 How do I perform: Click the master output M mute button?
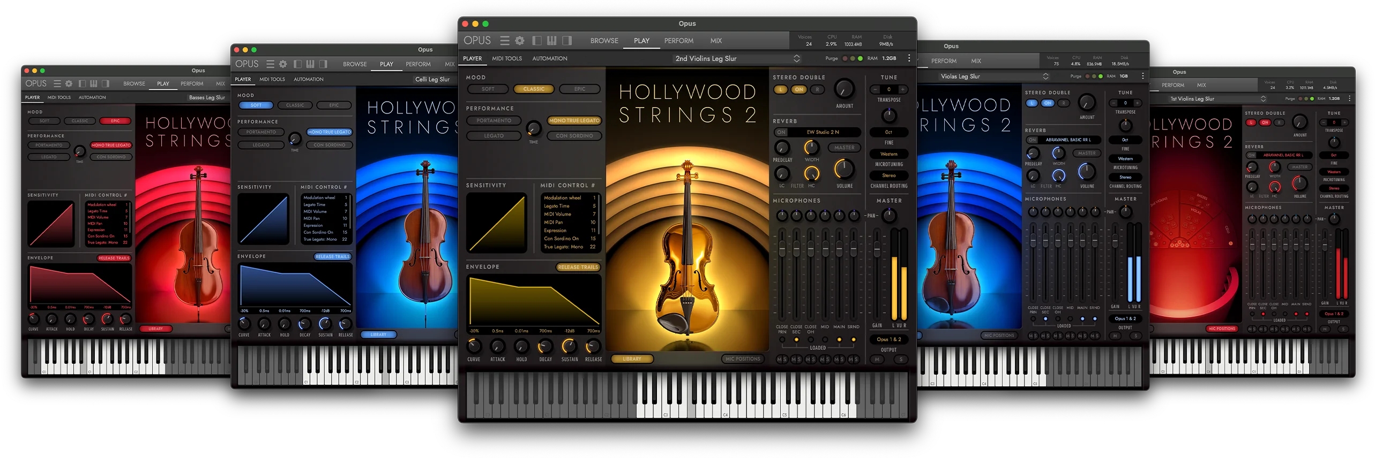pyautogui.click(x=877, y=359)
